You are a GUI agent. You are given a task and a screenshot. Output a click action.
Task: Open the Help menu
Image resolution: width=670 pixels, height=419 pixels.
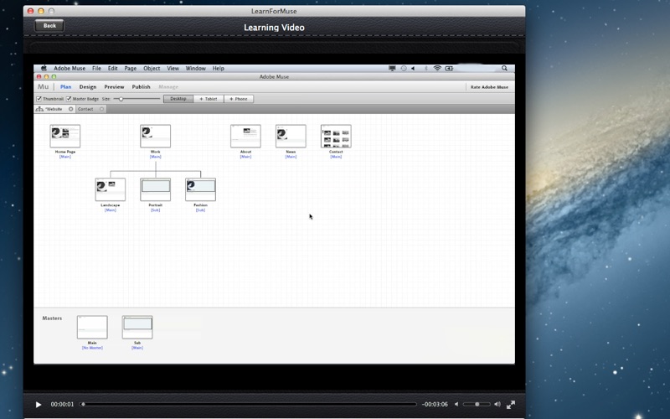219,68
